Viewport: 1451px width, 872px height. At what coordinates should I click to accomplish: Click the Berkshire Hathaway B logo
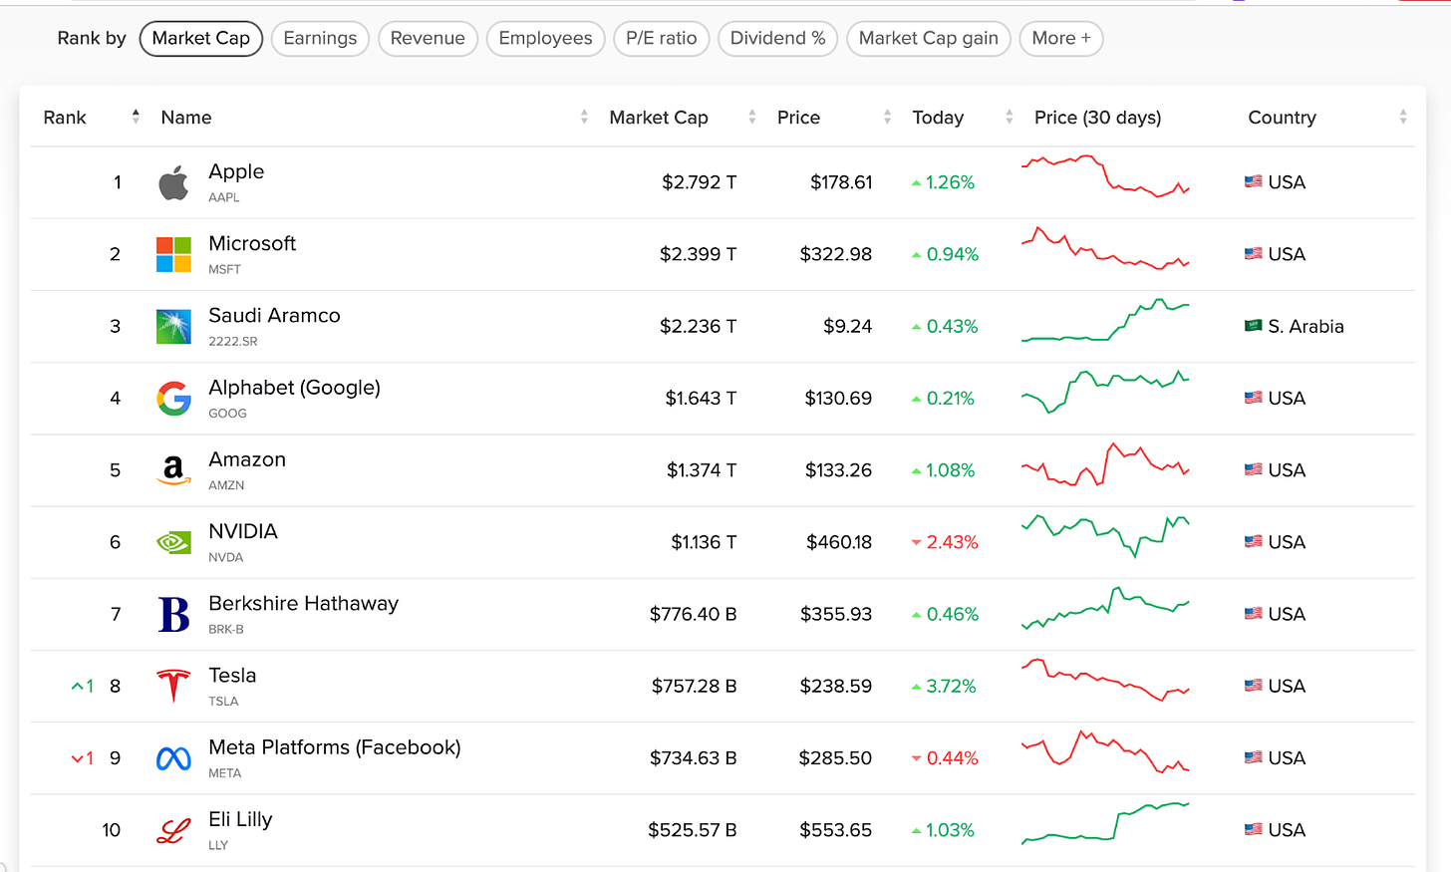coord(173,614)
